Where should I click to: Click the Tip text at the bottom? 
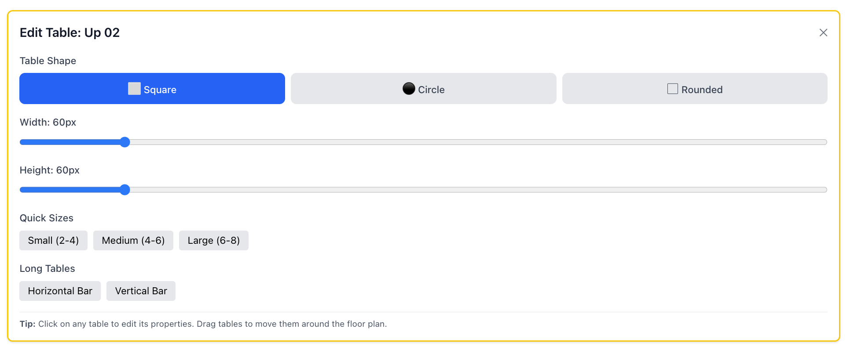[203, 324]
